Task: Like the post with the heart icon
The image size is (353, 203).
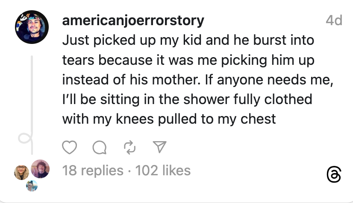Action: click(69, 147)
